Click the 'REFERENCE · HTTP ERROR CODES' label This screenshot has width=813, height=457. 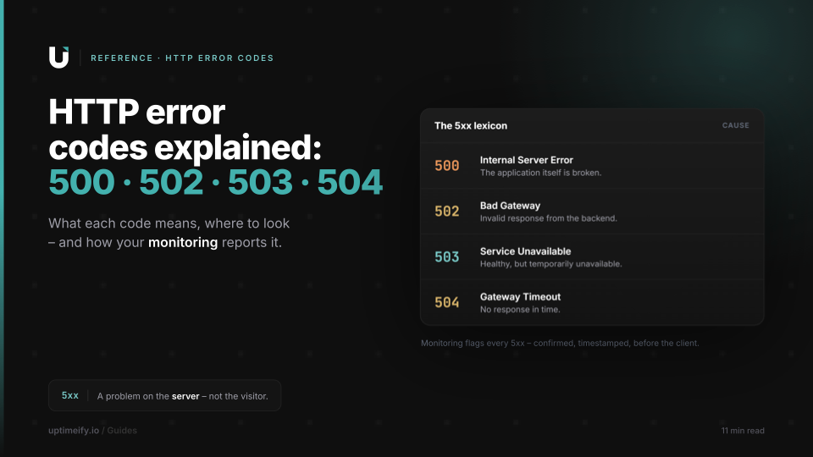182,58
